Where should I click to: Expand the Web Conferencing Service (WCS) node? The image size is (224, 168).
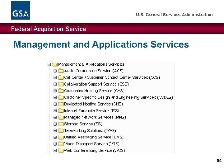point(55,151)
